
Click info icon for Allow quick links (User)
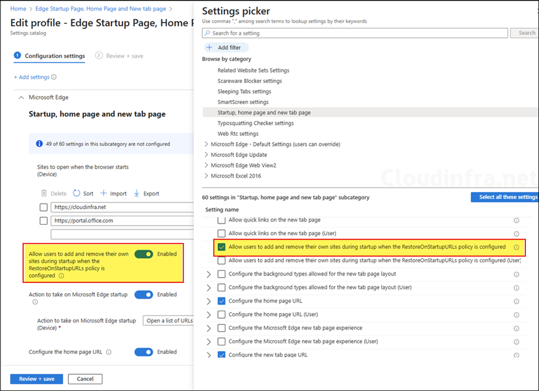point(516,234)
